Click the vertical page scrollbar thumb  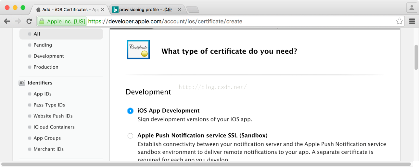coord(416,57)
